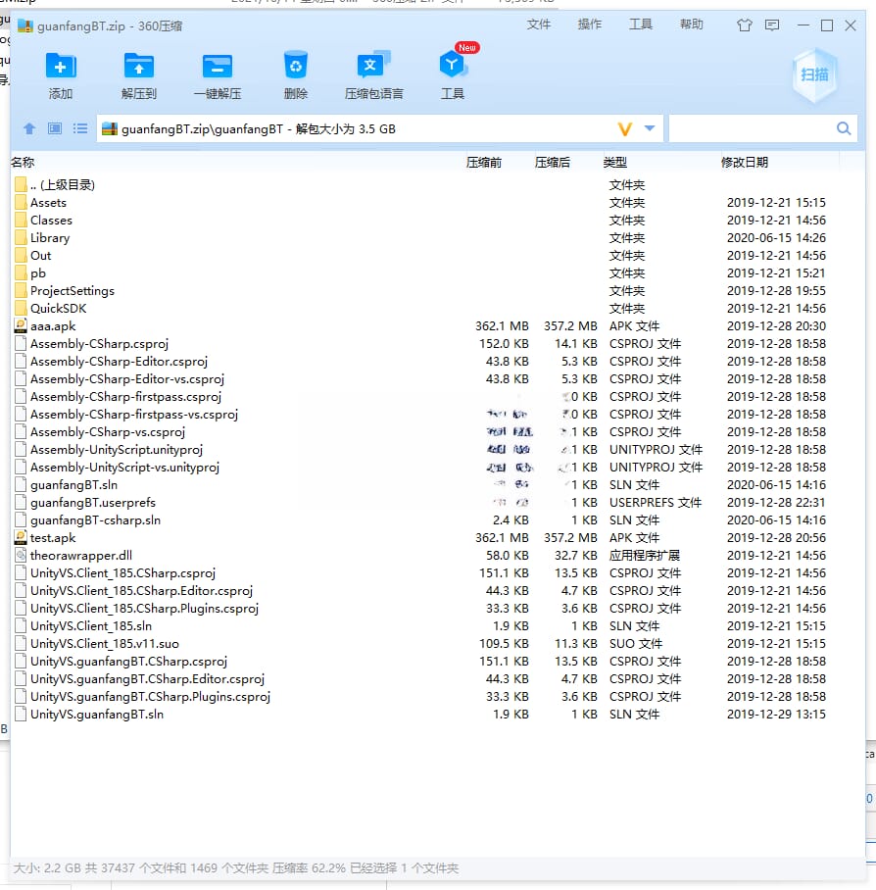Click the parent directory (上级目录) folder icon

21,184
